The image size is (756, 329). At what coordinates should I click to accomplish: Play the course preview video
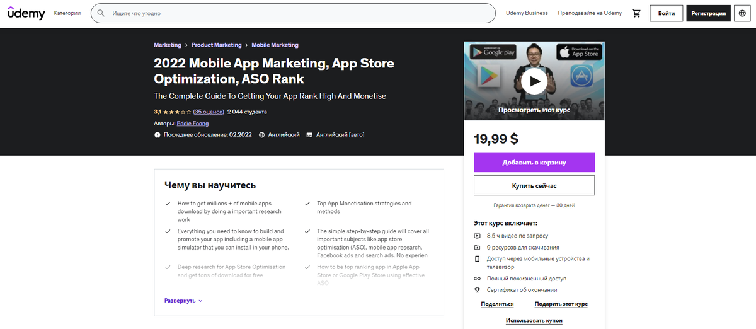point(534,81)
